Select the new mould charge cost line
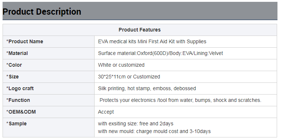Viewport: 287px width, 140px height. pos(154,131)
